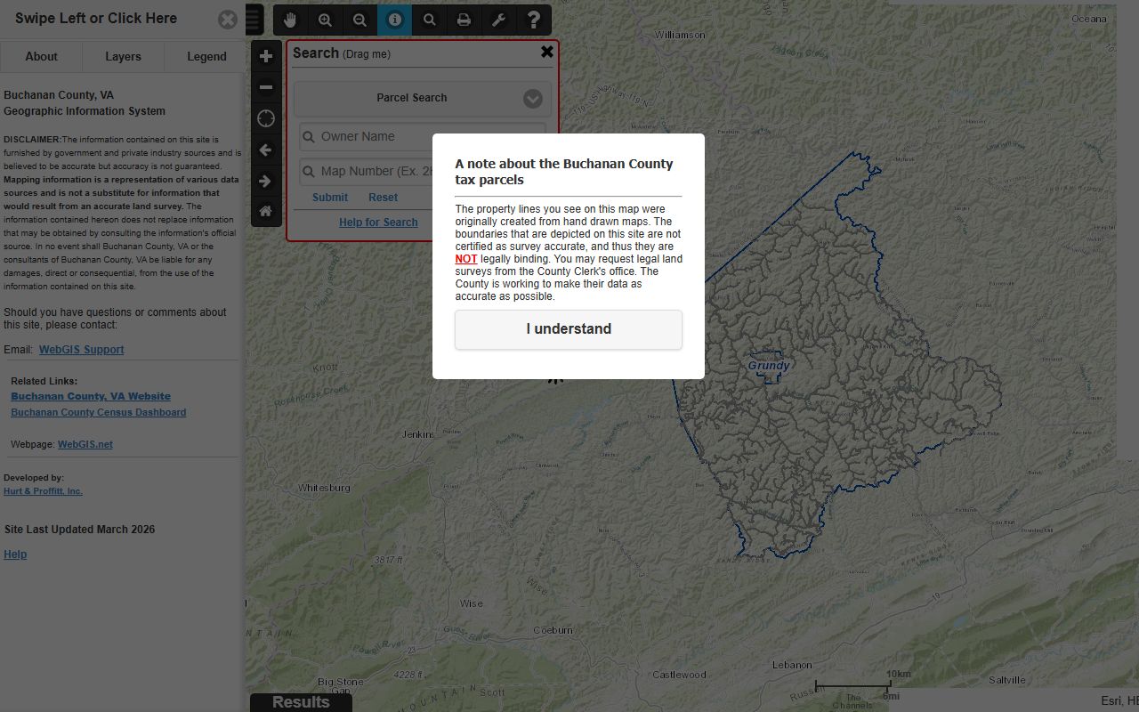This screenshot has width=1139, height=712.
Task: Switch to the Layers tab
Action: [123, 56]
